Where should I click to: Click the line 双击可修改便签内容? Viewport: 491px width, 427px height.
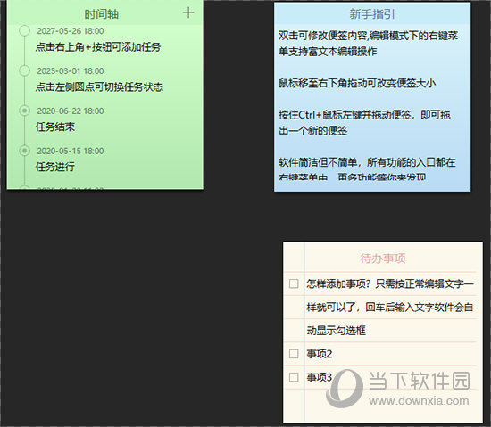[368, 36]
